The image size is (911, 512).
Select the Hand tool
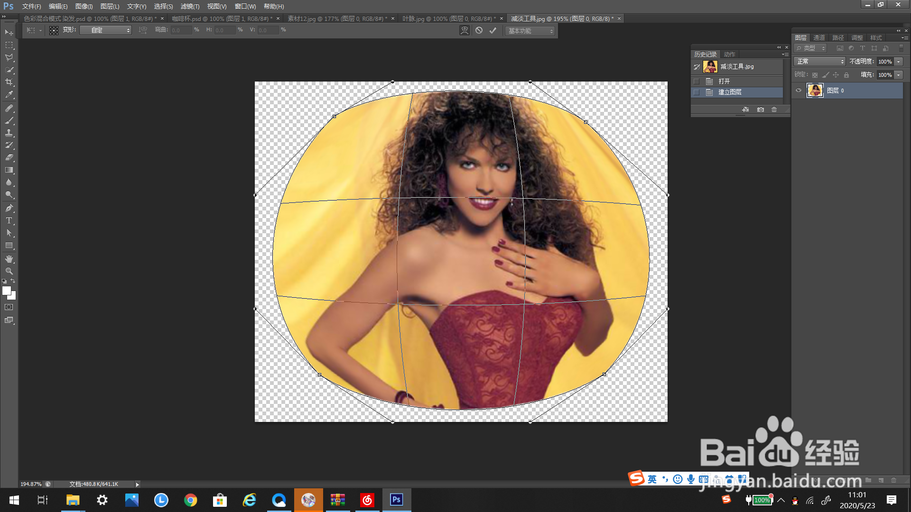click(x=9, y=259)
